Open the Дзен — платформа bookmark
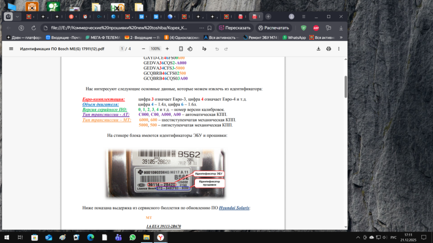The image size is (433, 243). click(x=24, y=38)
